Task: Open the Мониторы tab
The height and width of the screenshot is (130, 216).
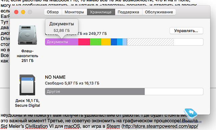Action: [74, 12]
